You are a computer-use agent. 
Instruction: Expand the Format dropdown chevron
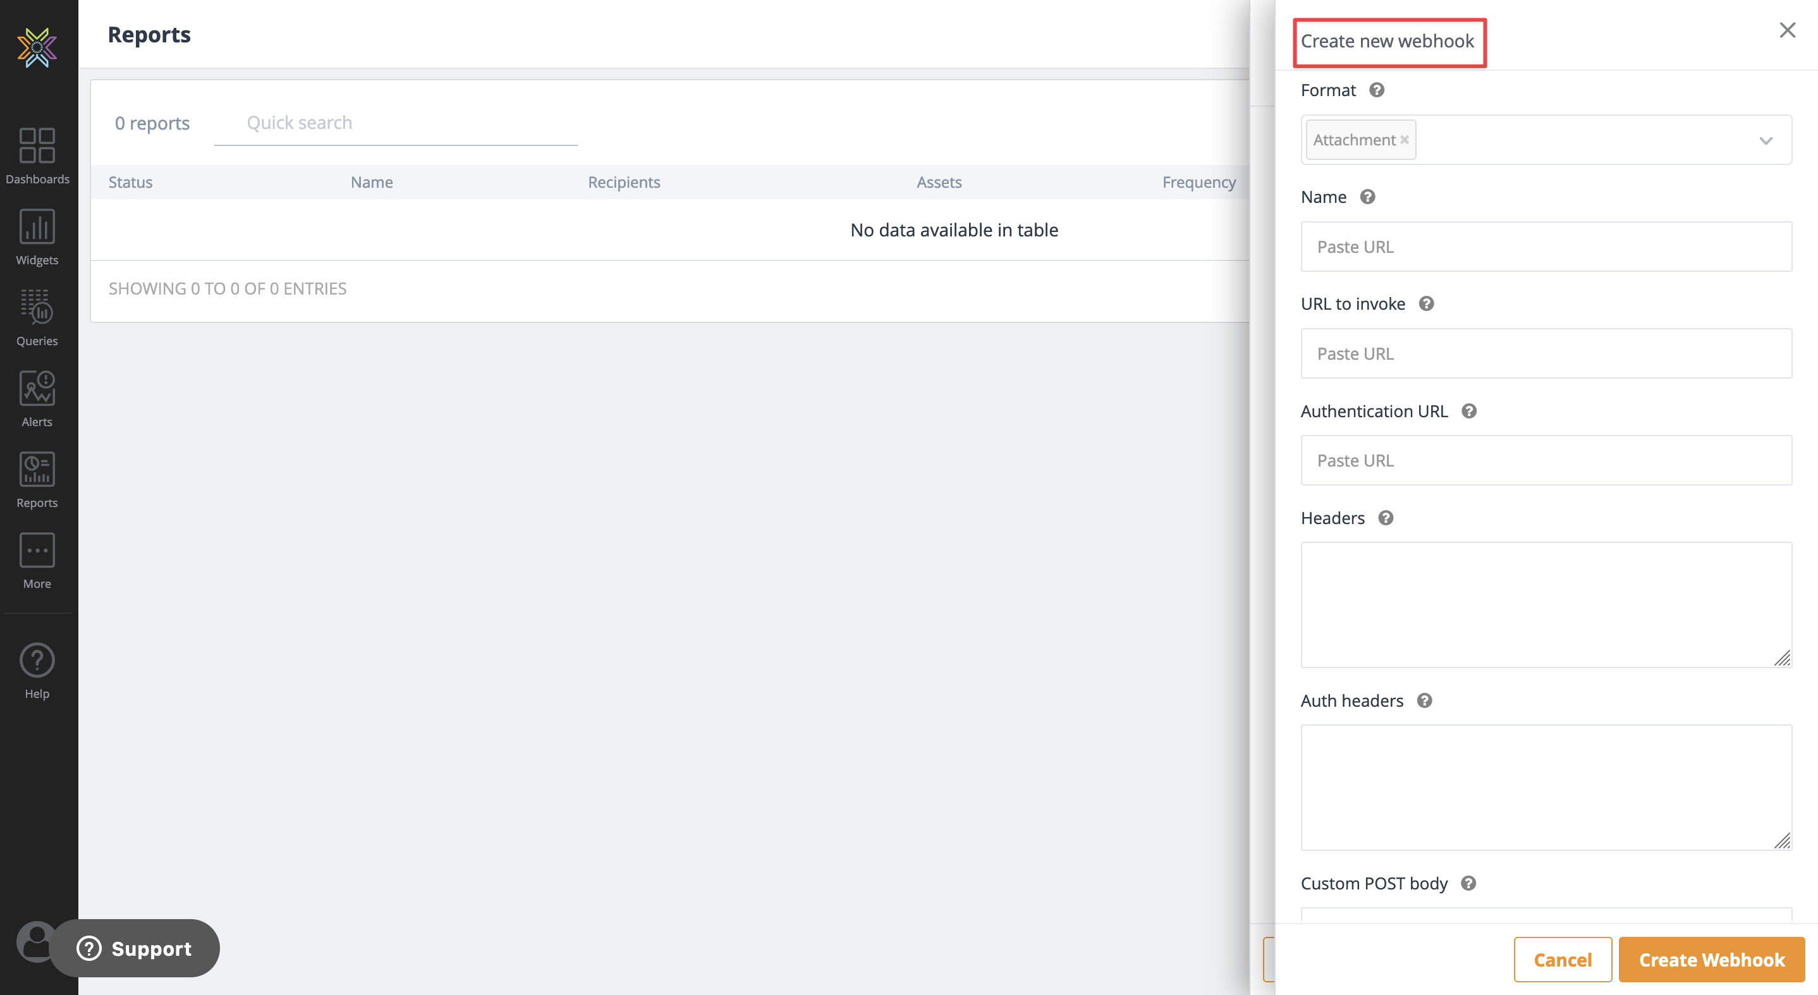pyautogui.click(x=1765, y=140)
